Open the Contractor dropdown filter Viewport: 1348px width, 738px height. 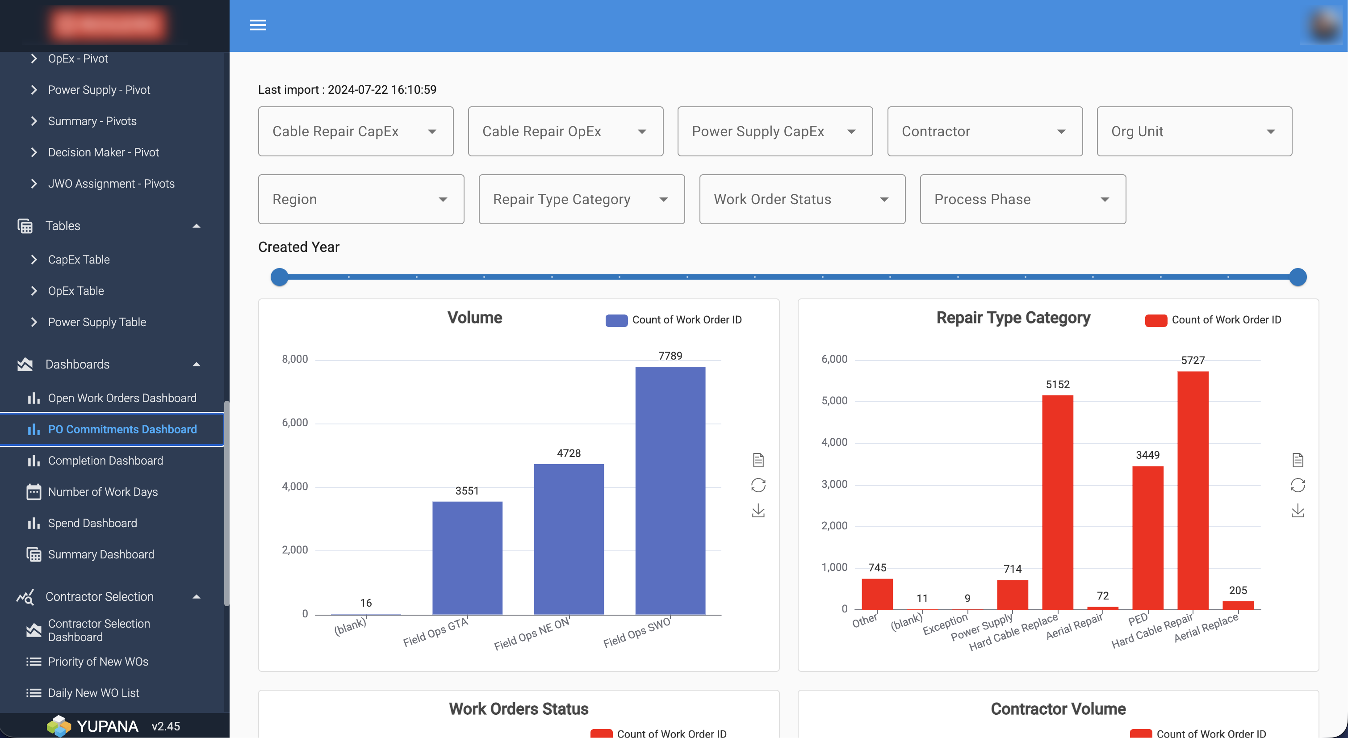tap(984, 131)
